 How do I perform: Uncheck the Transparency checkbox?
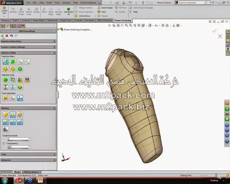pos(4,143)
